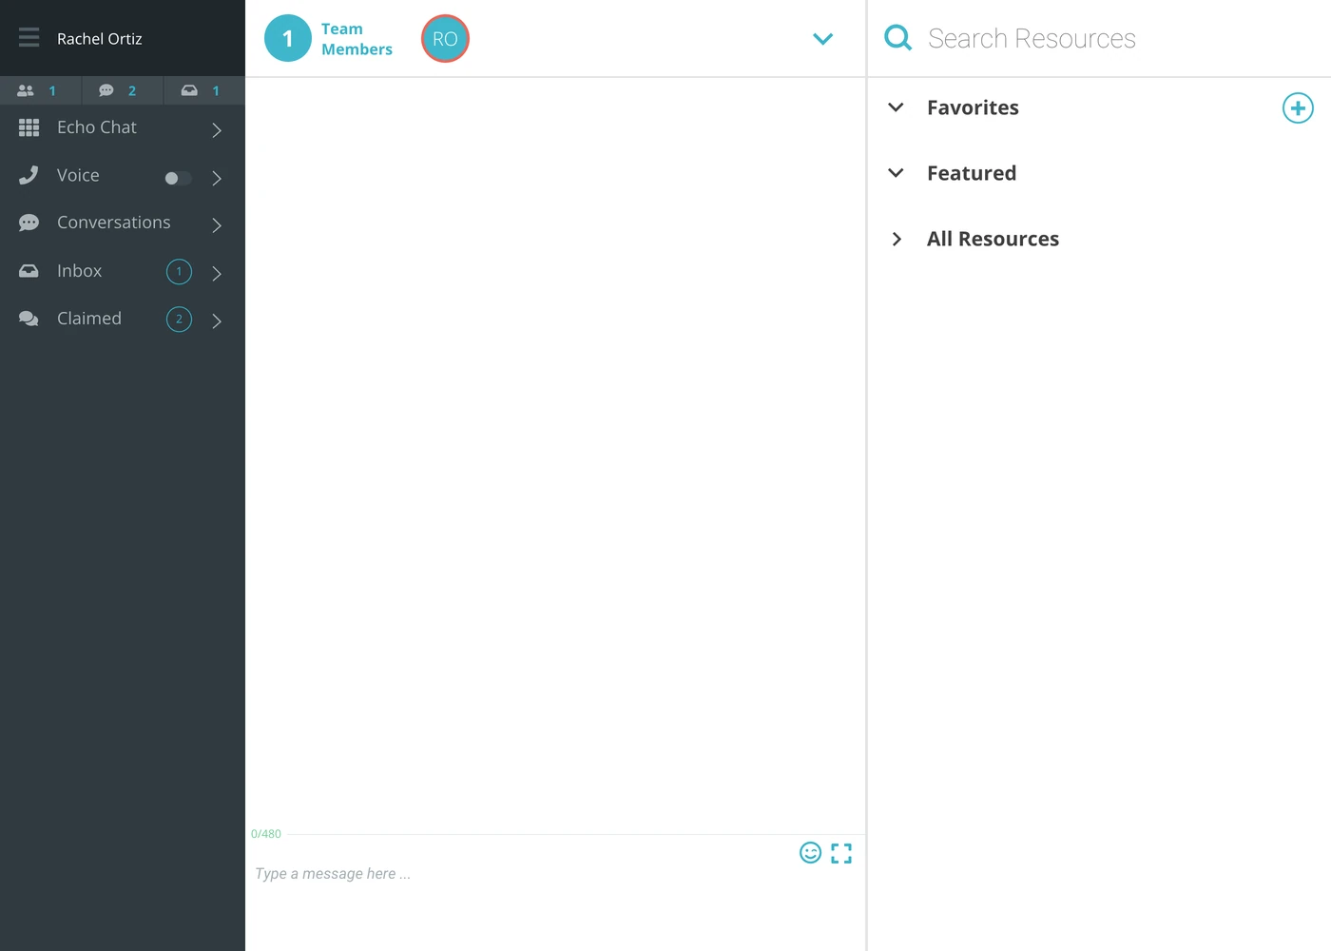The width and height of the screenshot is (1331, 951).
Task: Open the team members dropdown chevron
Action: [x=823, y=39]
